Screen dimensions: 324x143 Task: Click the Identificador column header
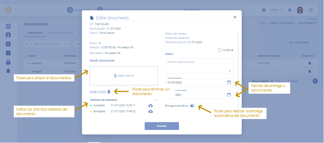pyautogui.click(x=70, y=56)
